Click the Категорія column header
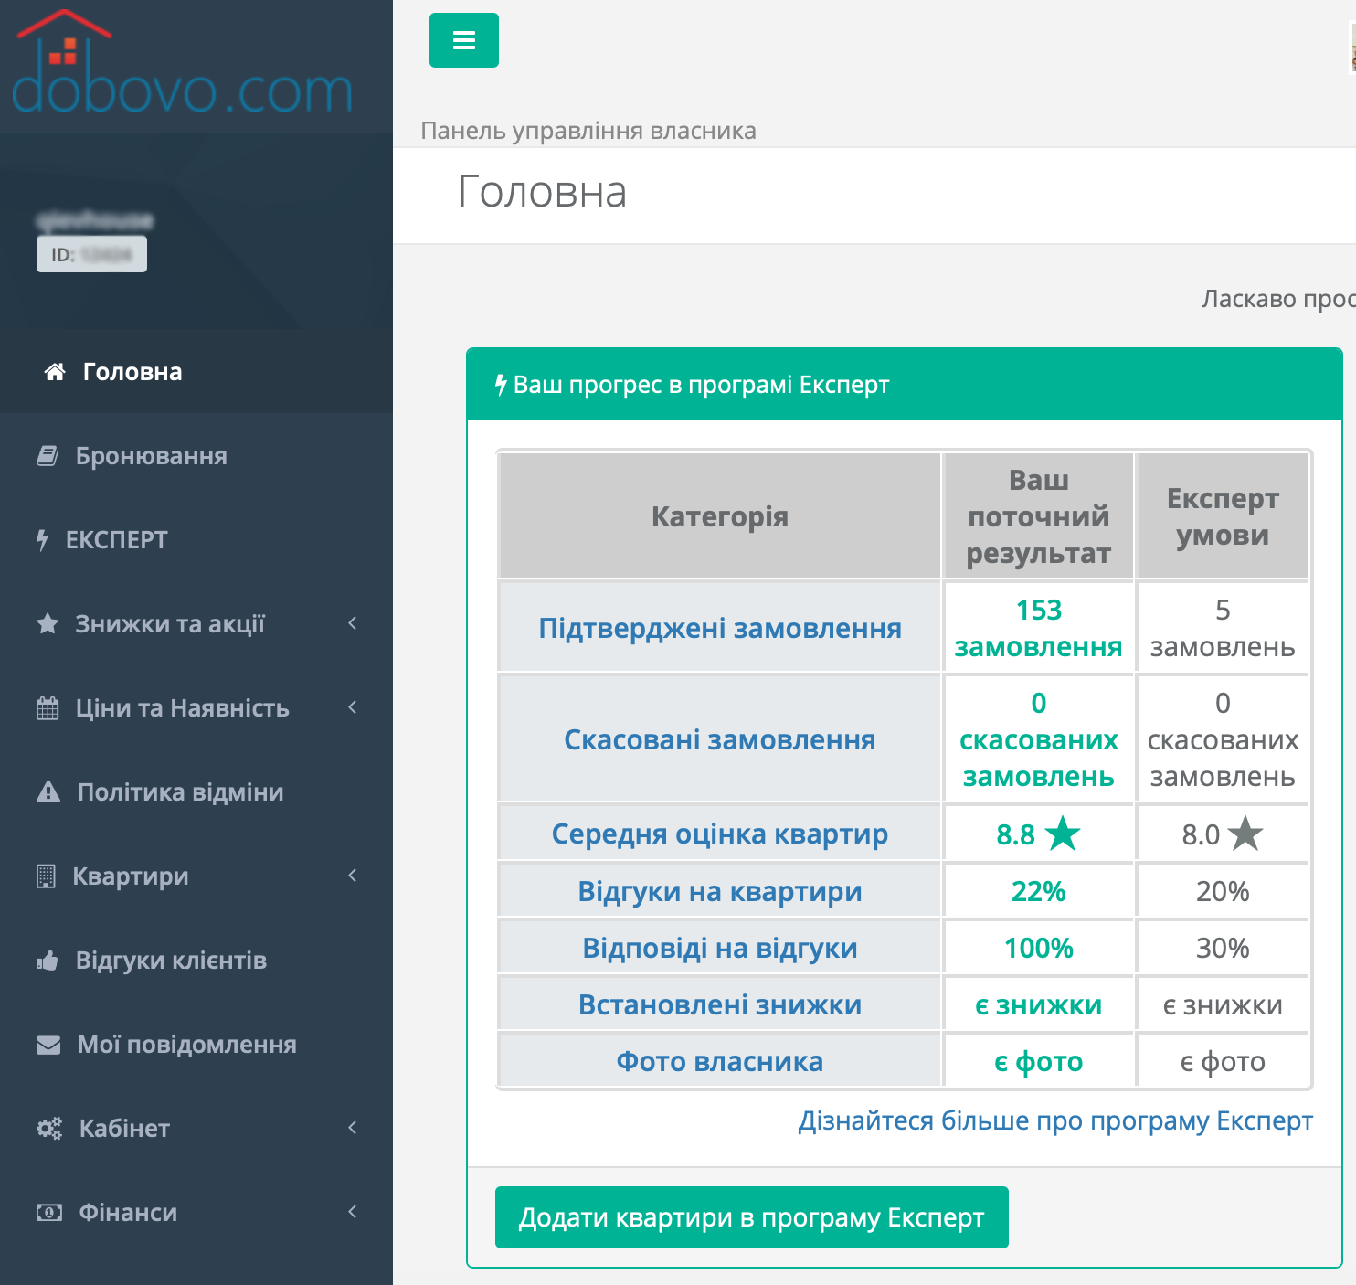Image resolution: width=1356 pixels, height=1285 pixels. (720, 516)
